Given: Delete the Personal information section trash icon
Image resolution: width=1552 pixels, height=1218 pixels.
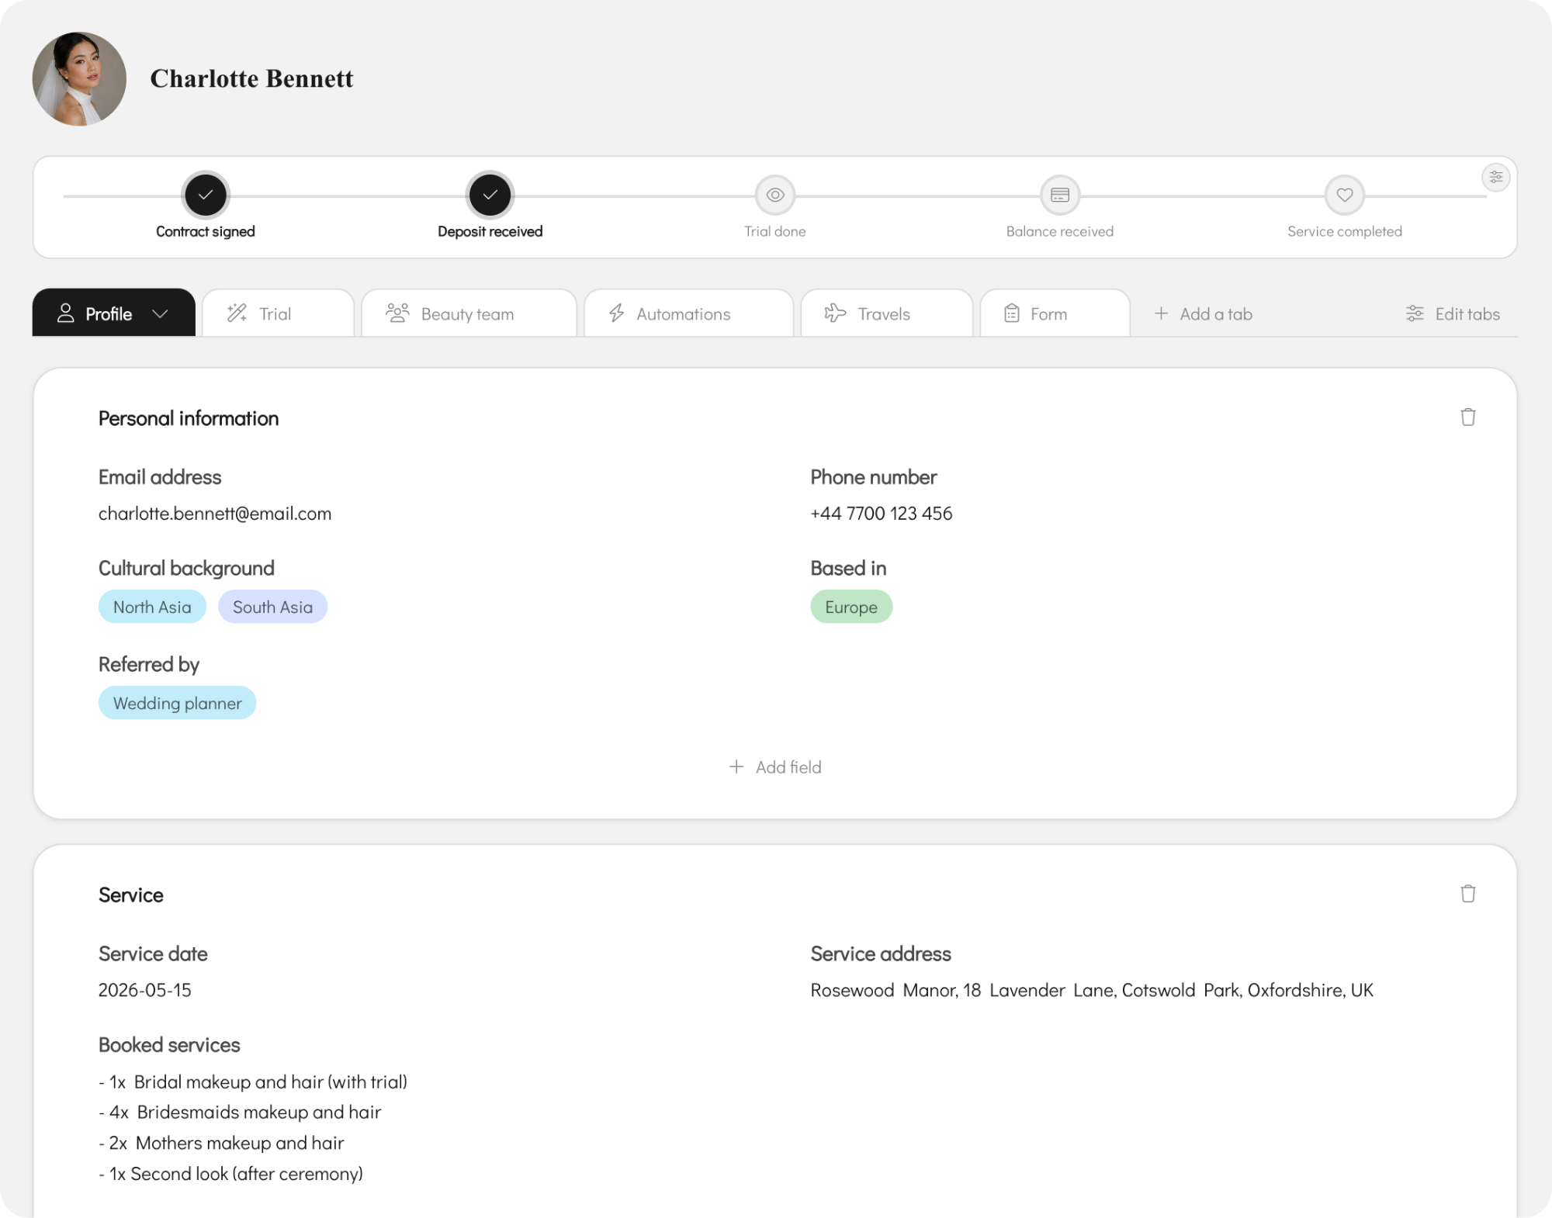Looking at the screenshot, I should (1467, 417).
